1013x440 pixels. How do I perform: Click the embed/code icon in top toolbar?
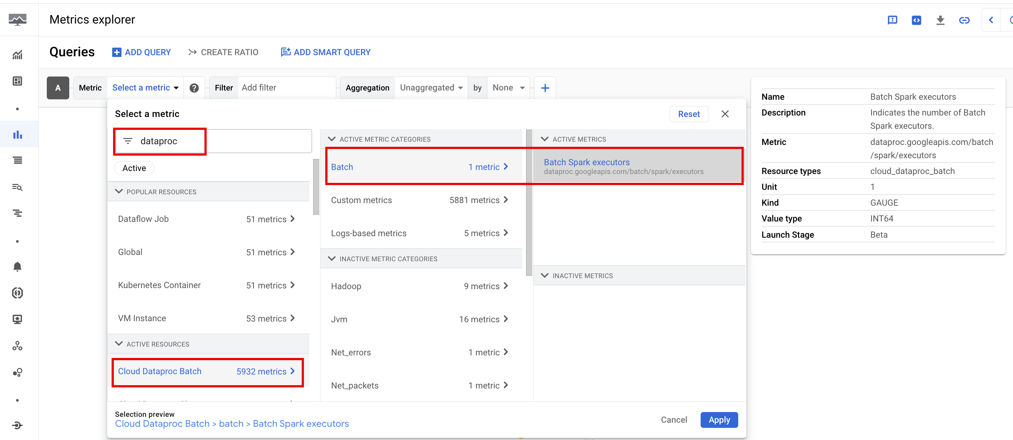(916, 19)
